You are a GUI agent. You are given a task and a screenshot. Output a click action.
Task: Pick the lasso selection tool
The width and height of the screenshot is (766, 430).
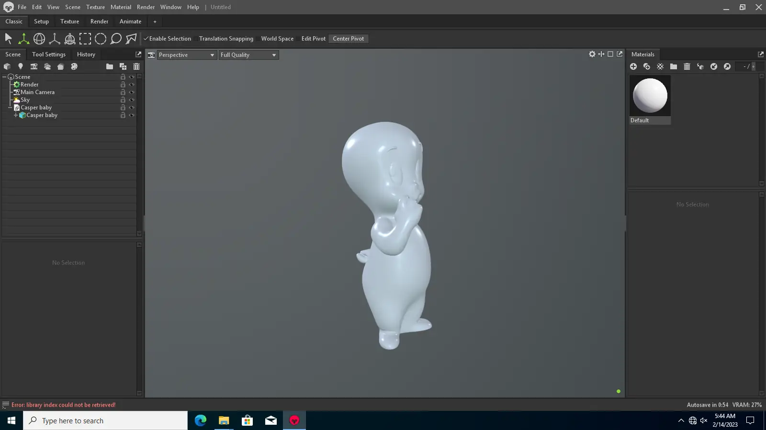tap(116, 39)
